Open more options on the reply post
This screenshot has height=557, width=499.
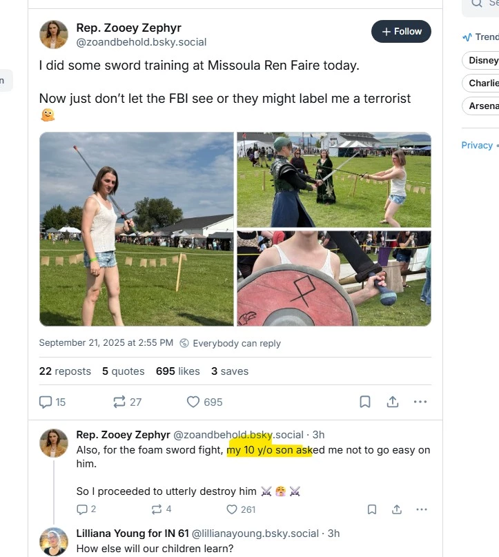pos(421,509)
